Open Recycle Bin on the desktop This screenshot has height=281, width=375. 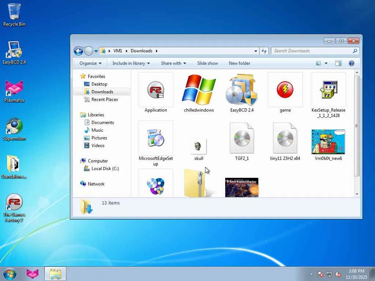(x=14, y=14)
